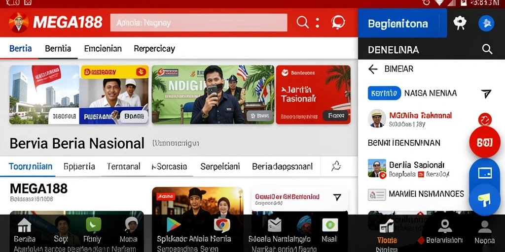Click avatar beside Berlia Sapiondr

click(377, 168)
